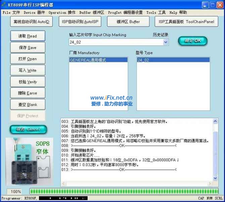Click log line 010 开始读取芯片
Image resolution: width=225 pixels, height=202 pixels.
pos(81,155)
